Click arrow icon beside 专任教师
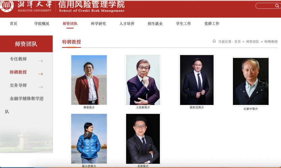Screen dimensions: 281x168 tap(41, 61)
